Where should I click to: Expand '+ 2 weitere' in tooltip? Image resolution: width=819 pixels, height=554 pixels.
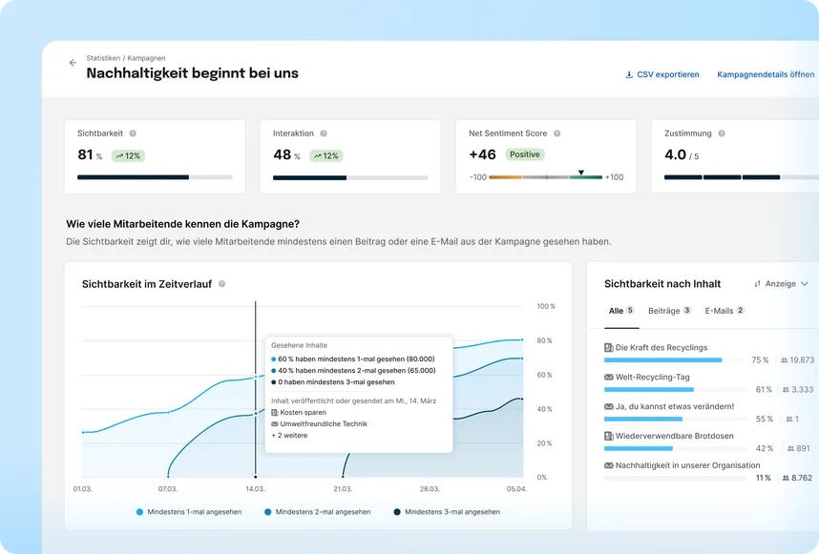[x=289, y=436]
